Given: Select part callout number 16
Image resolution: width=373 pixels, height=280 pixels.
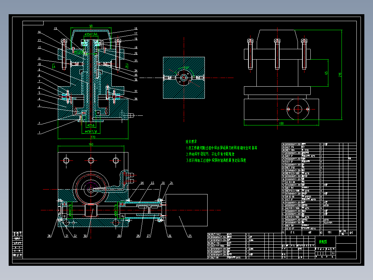Looking at the screenshot, I should [x=136, y=29].
